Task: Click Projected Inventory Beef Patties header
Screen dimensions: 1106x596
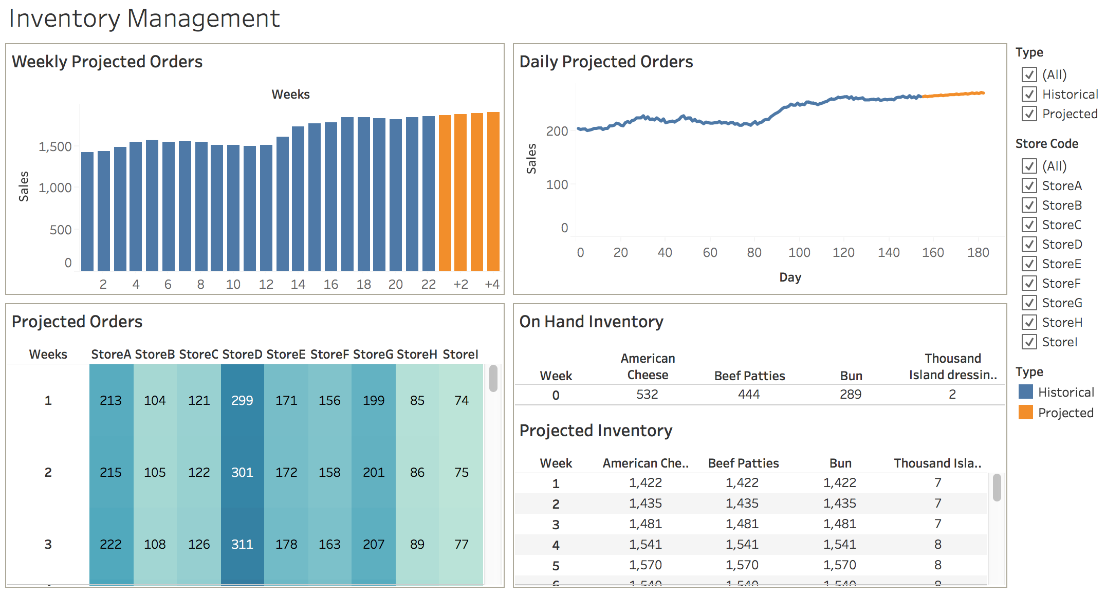Action: coord(744,463)
